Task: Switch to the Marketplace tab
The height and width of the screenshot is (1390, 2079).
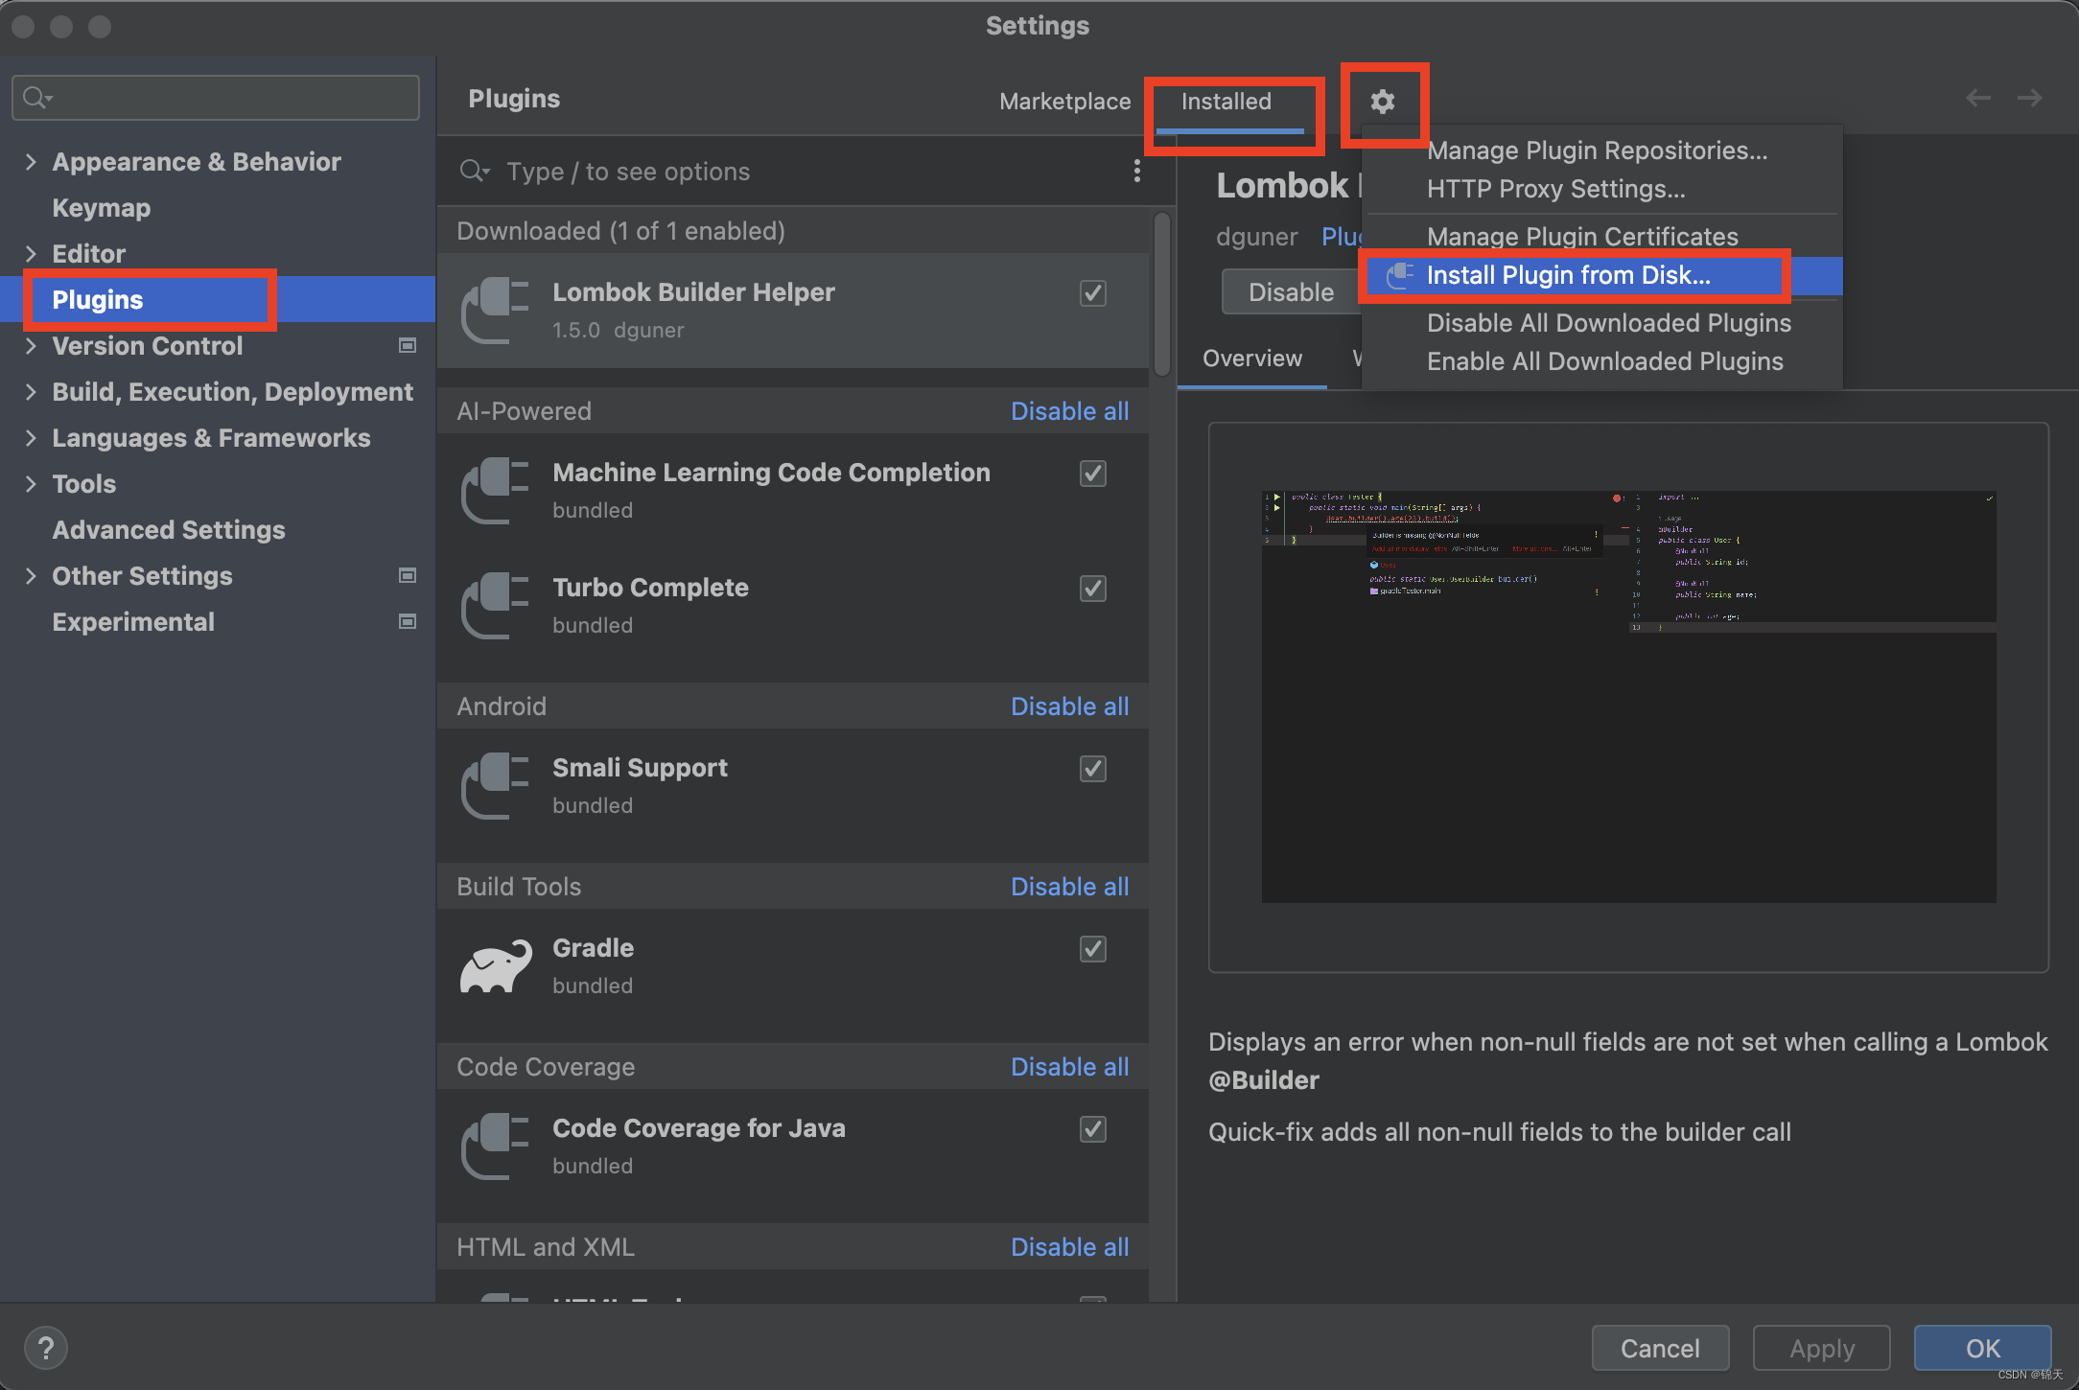Action: point(1064,102)
